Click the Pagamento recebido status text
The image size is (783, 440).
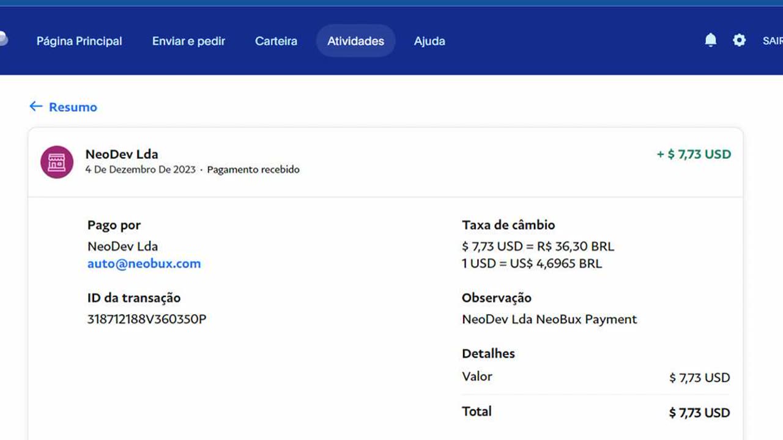[x=253, y=169]
